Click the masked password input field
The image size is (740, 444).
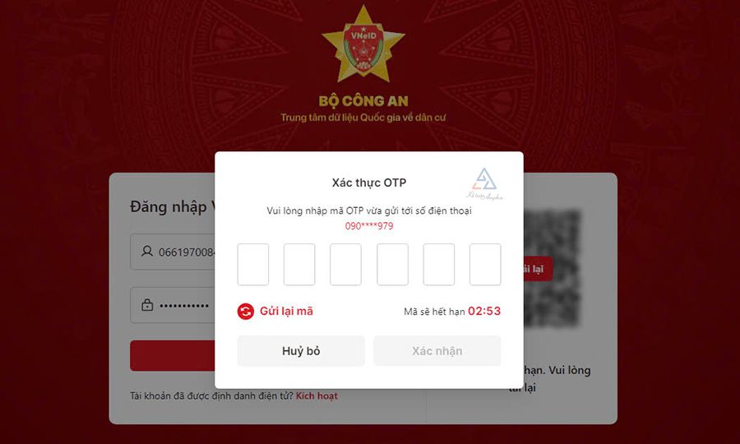(173, 305)
